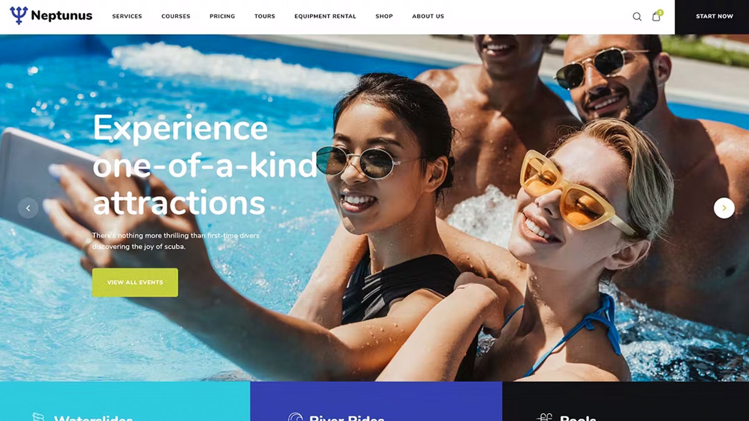This screenshot has width=749, height=421.
Task: Click the Pools ladder icon
Action: click(x=544, y=417)
